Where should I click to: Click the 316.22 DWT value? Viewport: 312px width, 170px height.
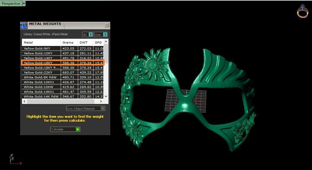pos(85,58)
